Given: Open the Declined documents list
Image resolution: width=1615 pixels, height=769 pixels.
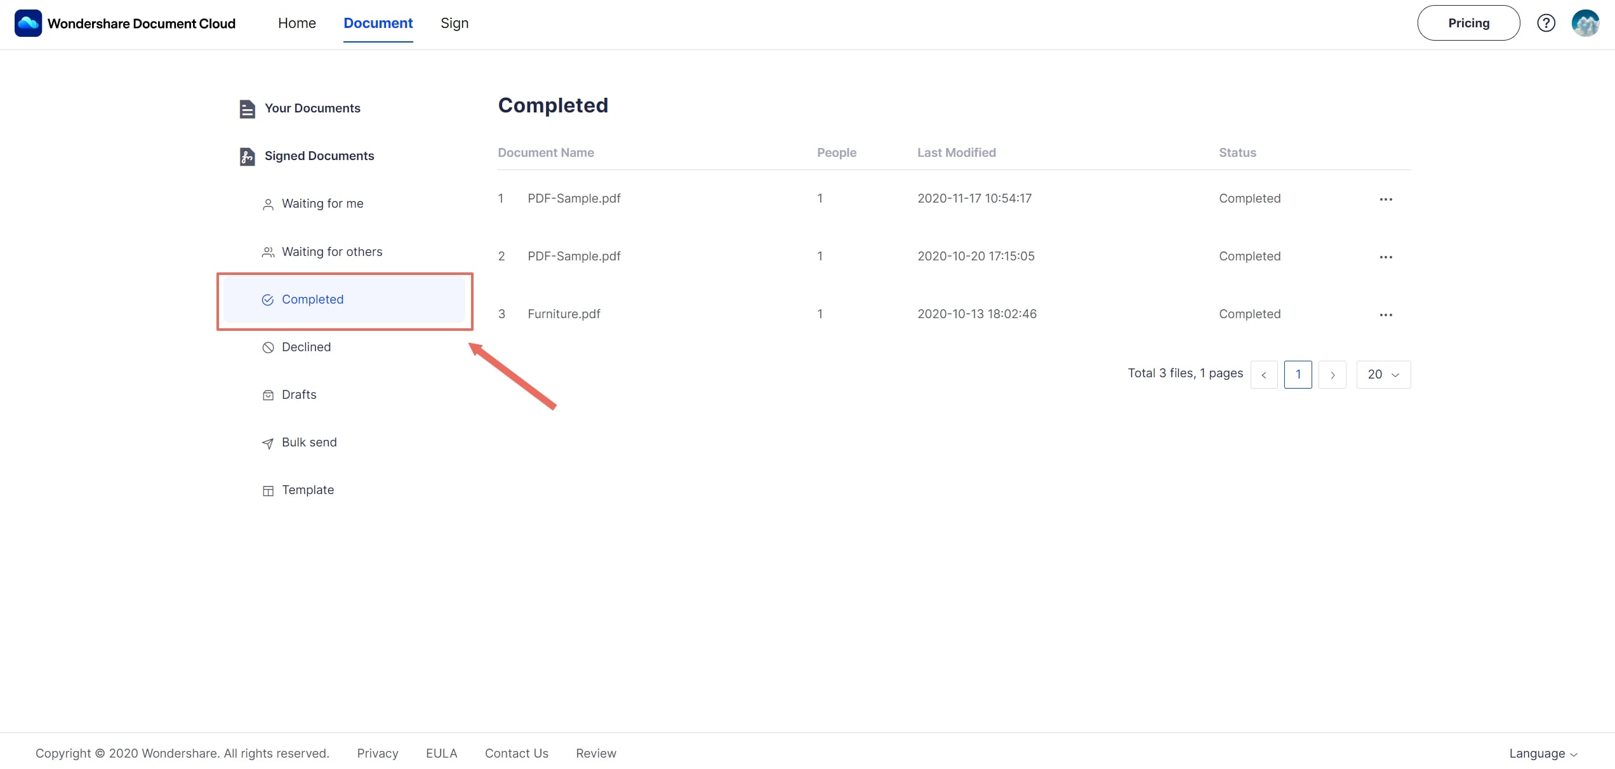Looking at the screenshot, I should [x=306, y=347].
